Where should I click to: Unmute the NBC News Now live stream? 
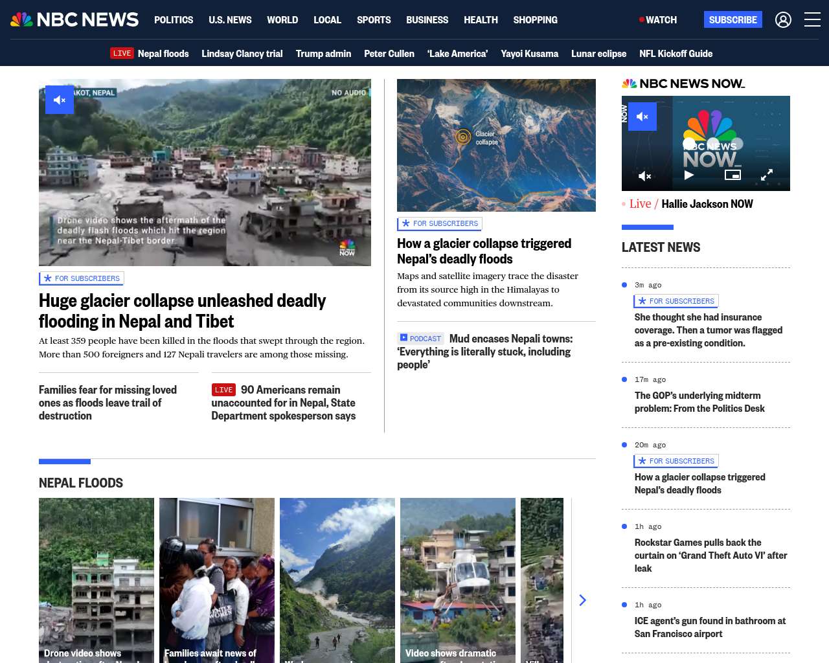[642, 117]
